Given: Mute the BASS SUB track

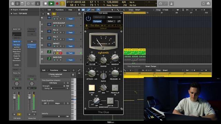Looking at the screenshot, I should (x=55, y=60).
